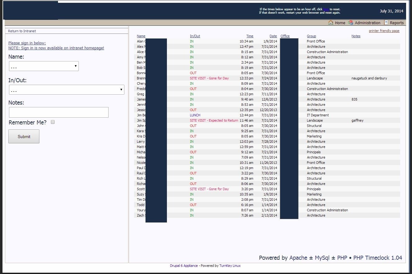The width and height of the screenshot is (412, 274).
Task: Open the printer friendly page
Action: pyautogui.click(x=384, y=31)
